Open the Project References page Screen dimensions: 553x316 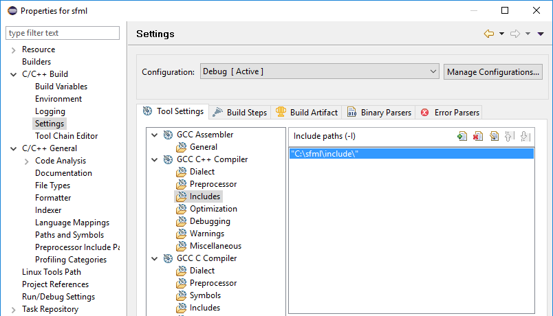(x=56, y=284)
